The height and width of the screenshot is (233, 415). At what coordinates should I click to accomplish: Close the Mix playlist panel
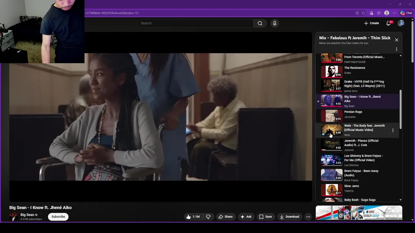[397, 40]
